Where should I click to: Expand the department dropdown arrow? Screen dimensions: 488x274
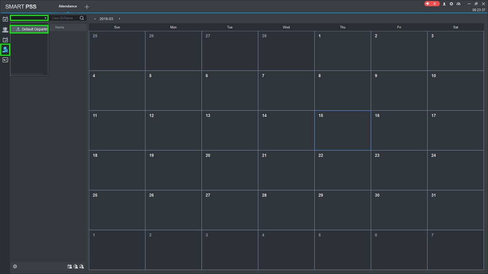tap(45, 18)
